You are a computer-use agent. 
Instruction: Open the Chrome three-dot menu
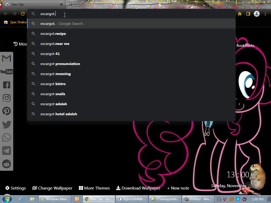tap(265, 14)
